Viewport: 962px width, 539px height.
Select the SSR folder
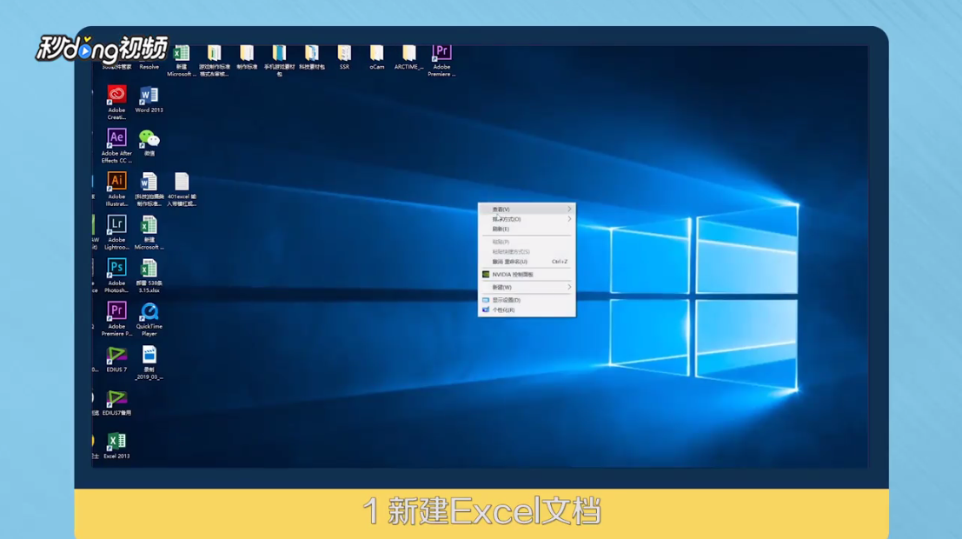coord(344,57)
